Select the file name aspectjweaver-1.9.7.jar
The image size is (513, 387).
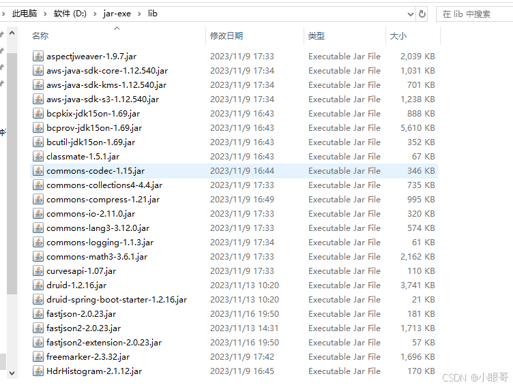91,57
